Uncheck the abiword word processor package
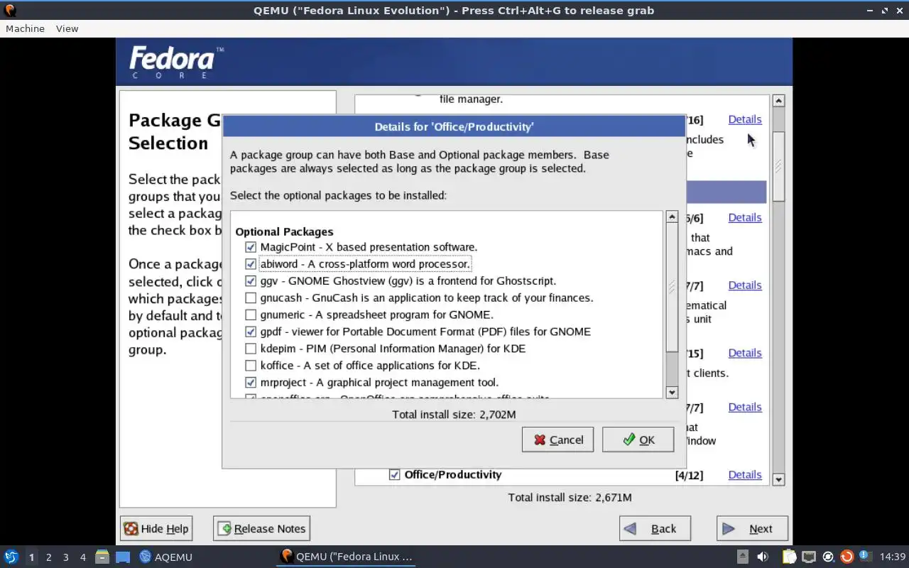The width and height of the screenshot is (909, 568). (251, 264)
